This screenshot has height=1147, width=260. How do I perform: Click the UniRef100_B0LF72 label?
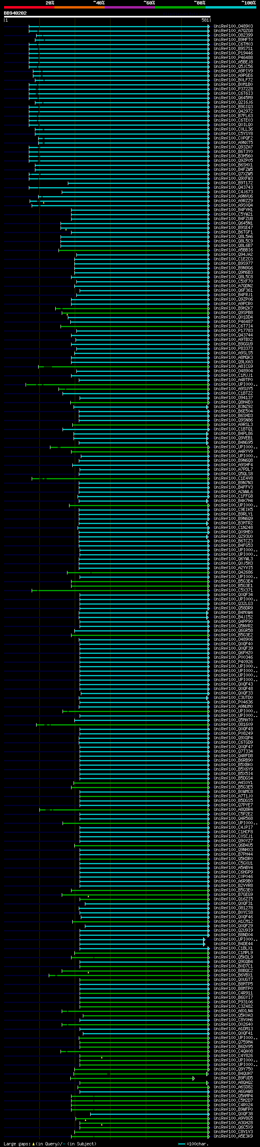(x=233, y=80)
